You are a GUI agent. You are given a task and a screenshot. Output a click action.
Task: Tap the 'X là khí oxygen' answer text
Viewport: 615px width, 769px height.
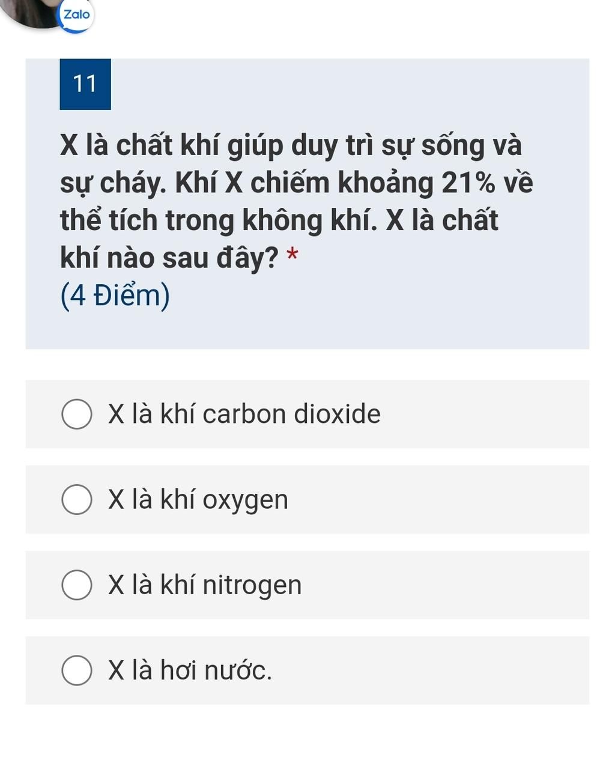198,500
